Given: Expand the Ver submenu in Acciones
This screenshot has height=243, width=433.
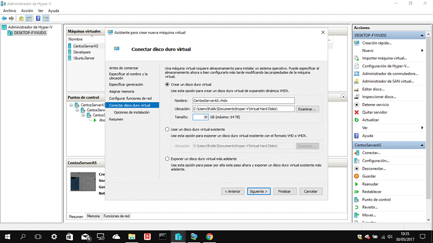Looking at the screenshot, I should tap(422, 127).
